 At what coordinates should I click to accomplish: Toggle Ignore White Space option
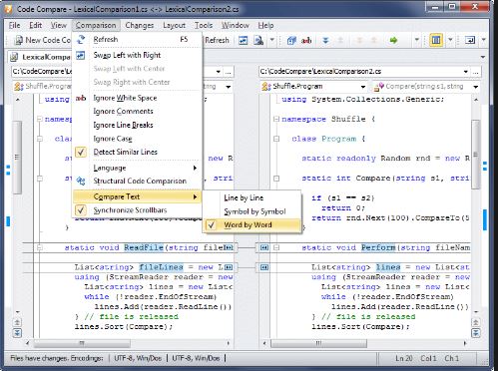137,98
